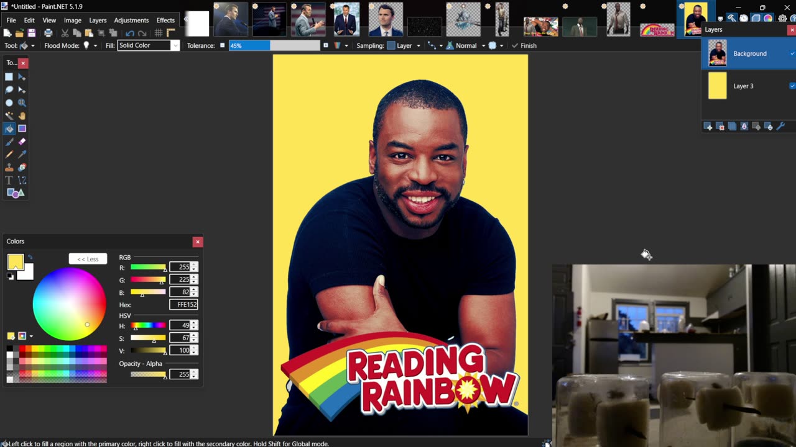Toggle Background layer visibility checkbox
Image resolution: width=796 pixels, height=447 pixels.
click(792, 53)
